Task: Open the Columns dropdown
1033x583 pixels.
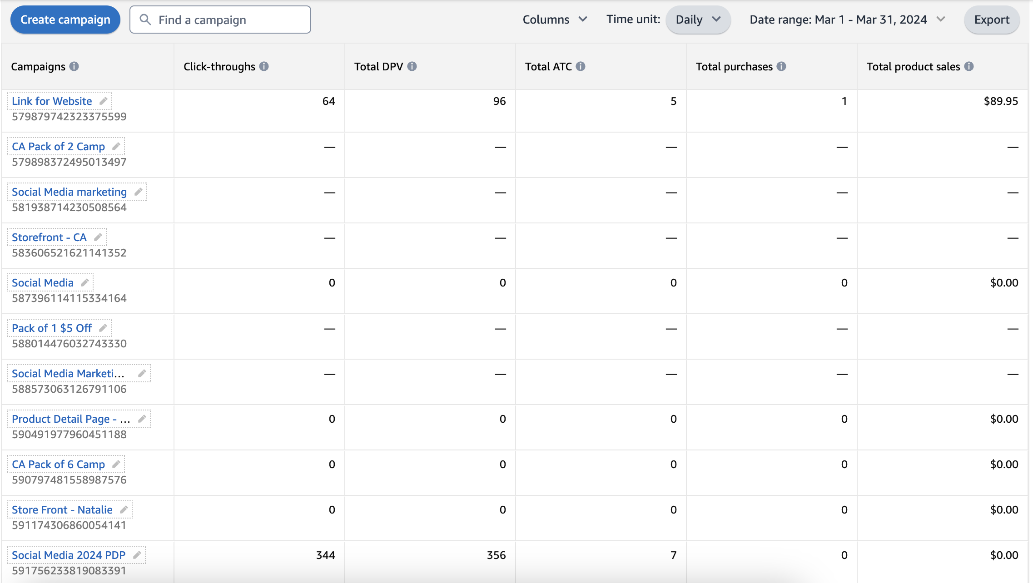Action: pos(555,20)
